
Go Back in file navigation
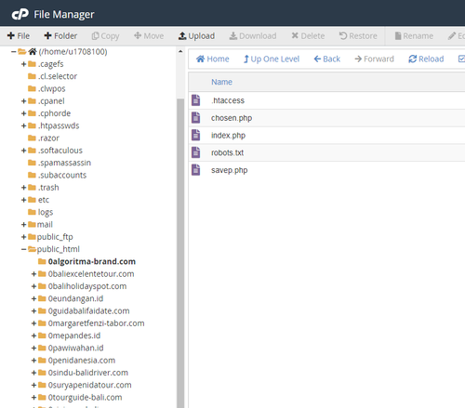click(327, 59)
